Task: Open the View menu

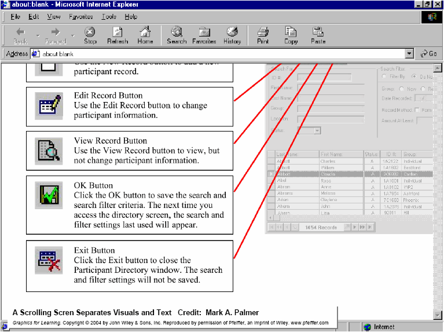Action: pyautogui.click(x=53, y=17)
